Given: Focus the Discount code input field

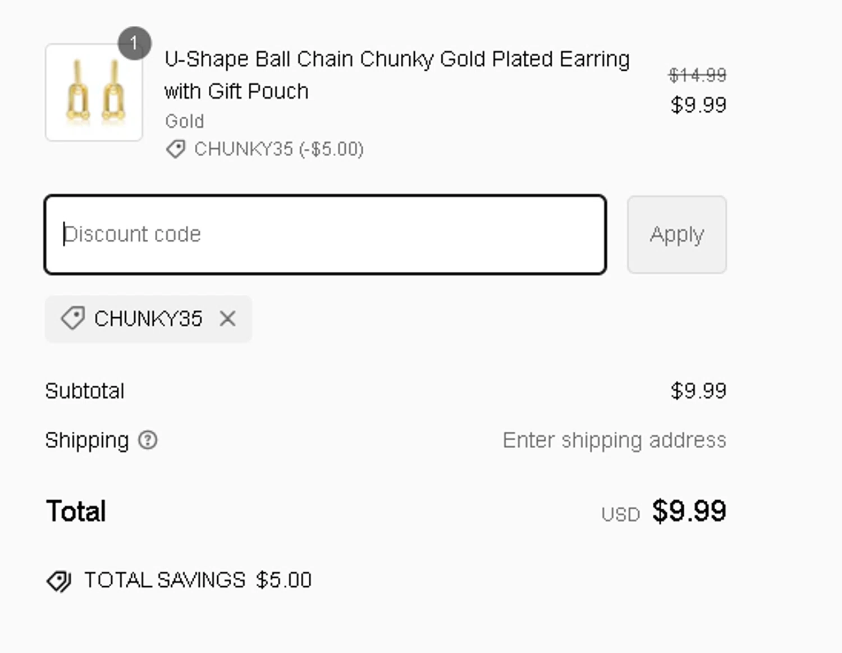Looking at the screenshot, I should coord(326,235).
